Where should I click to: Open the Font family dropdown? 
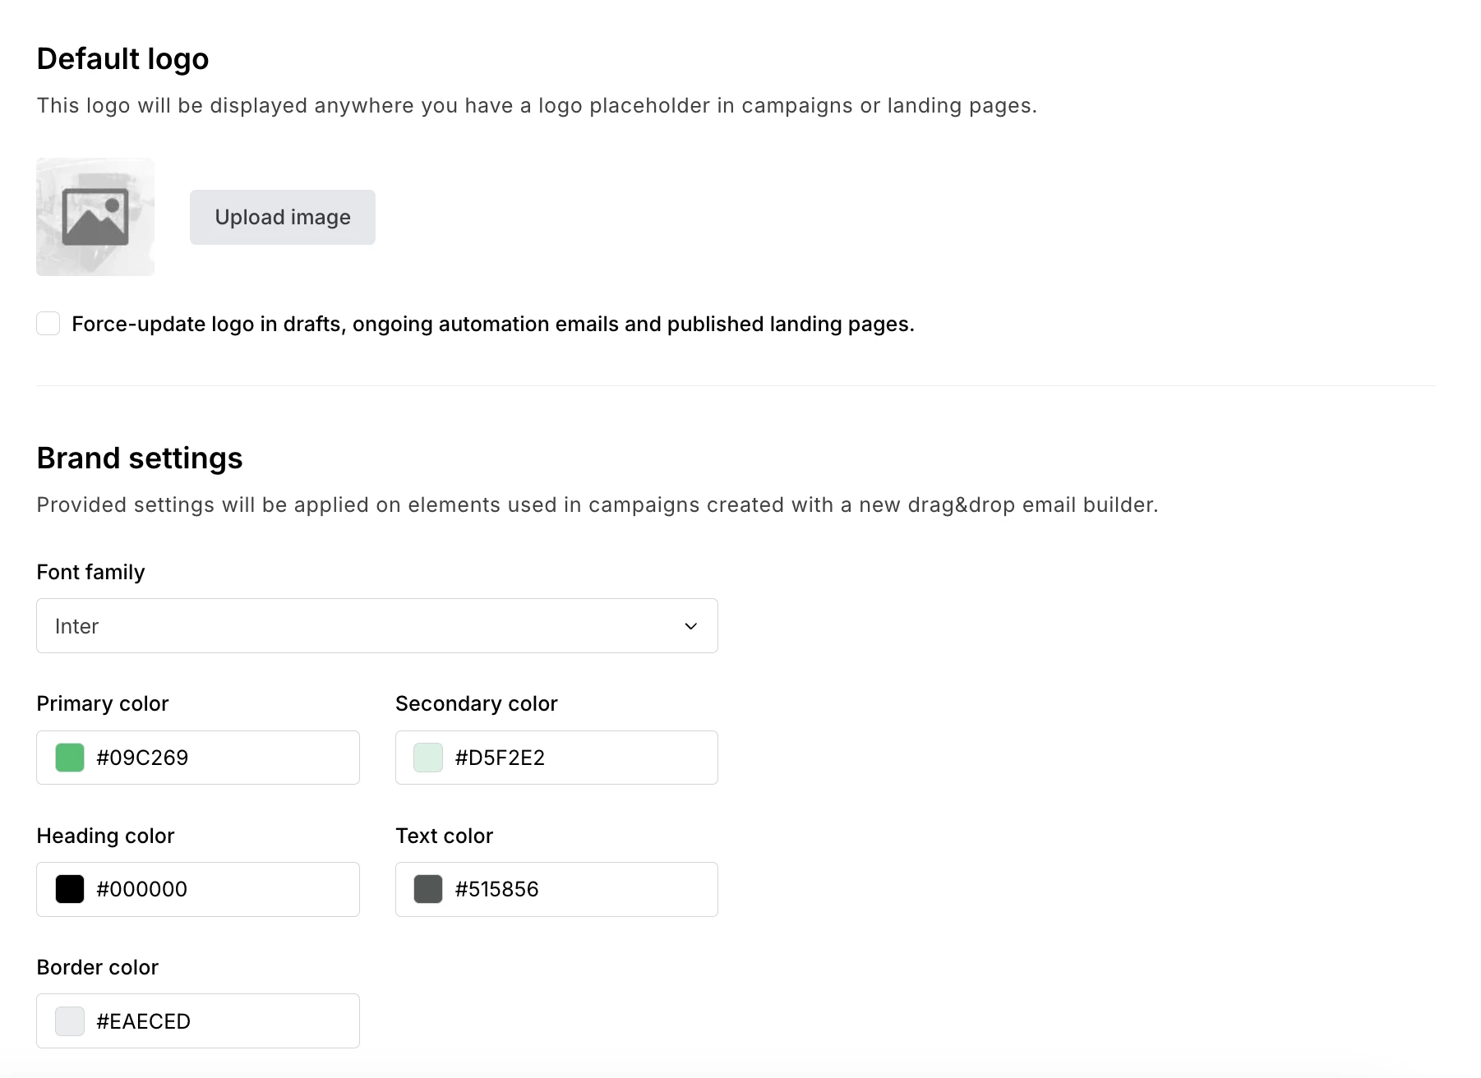point(376,626)
